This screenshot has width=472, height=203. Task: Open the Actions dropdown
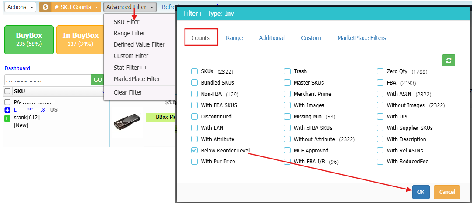tap(20, 7)
